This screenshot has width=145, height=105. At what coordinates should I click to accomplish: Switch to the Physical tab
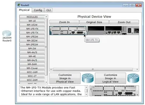[24, 10]
